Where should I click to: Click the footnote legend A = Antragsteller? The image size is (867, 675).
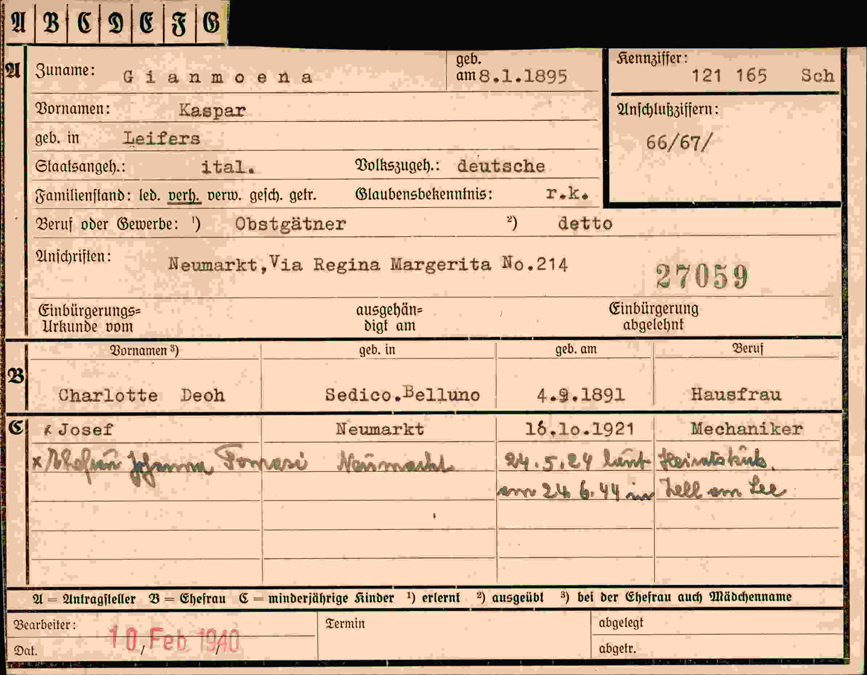coord(84,598)
